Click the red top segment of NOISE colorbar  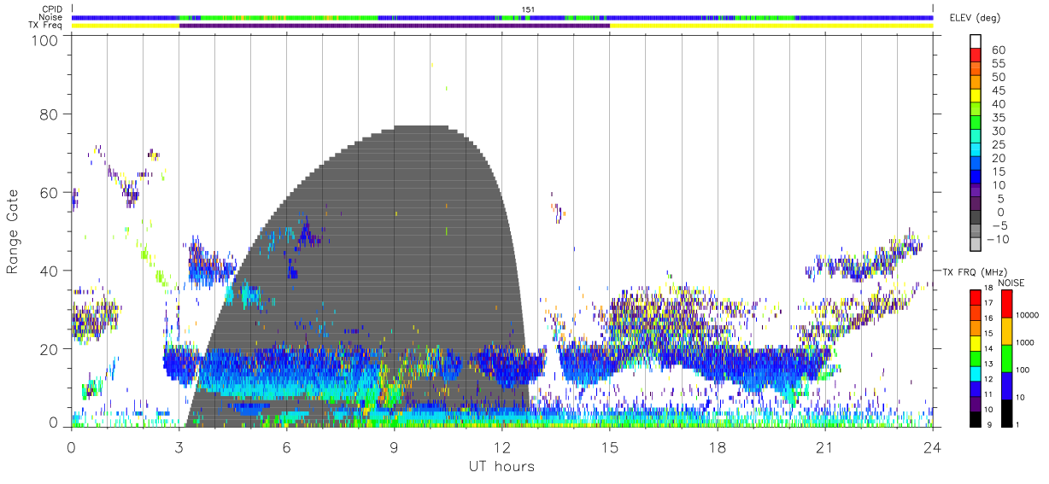point(1005,303)
